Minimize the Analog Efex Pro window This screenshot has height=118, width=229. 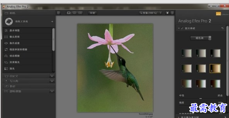(x=211, y=6)
